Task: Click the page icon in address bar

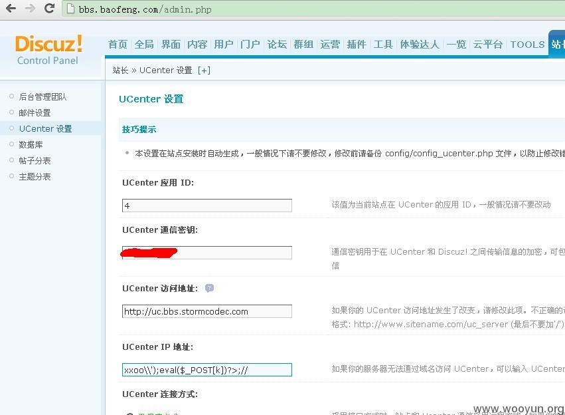Action: (71, 9)
